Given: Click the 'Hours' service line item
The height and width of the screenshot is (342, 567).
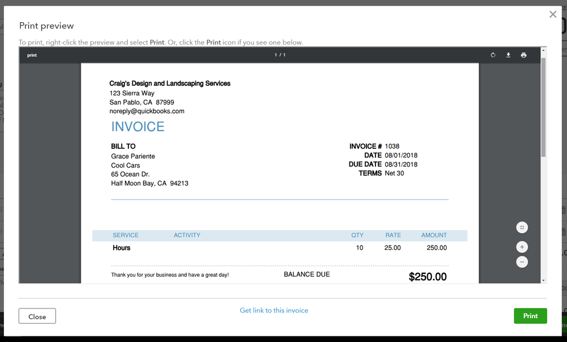Looking at the screenshot, I should click(122, 248).
